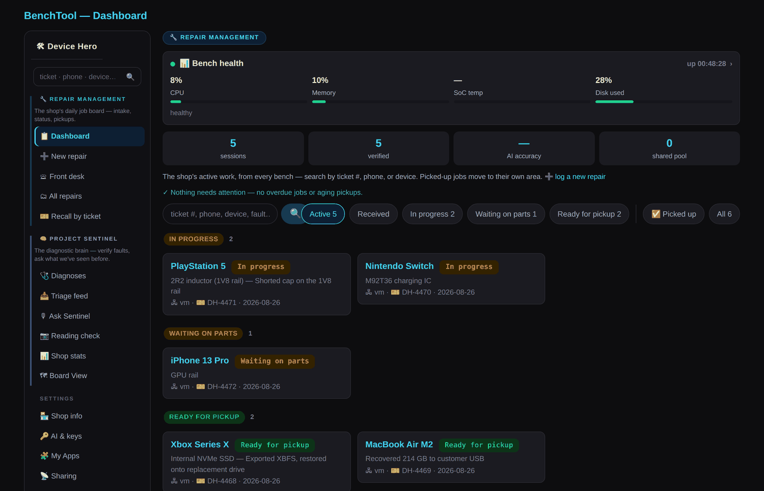Click the BenchTool — Dashboard title
The height and width of the screenshot is (491, 764).
(x=86, y=16)
